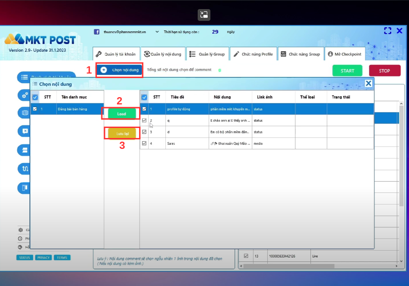Click the two-way arrows icon in left sidebar
Screen dimensions: 409x286
coord(25,168)
